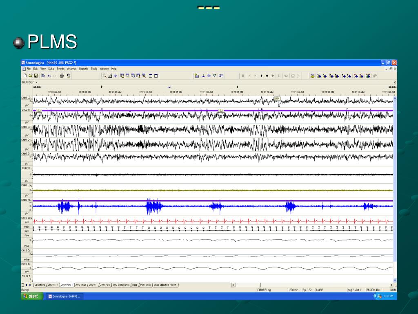Click the greyed-out Pause button
Image resolution: width=418 pixels, height=314 pixels.
click(279, 76)
